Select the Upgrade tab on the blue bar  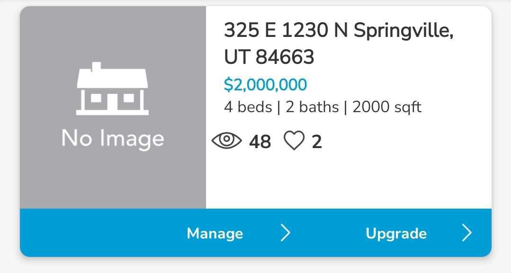[396, 232]
